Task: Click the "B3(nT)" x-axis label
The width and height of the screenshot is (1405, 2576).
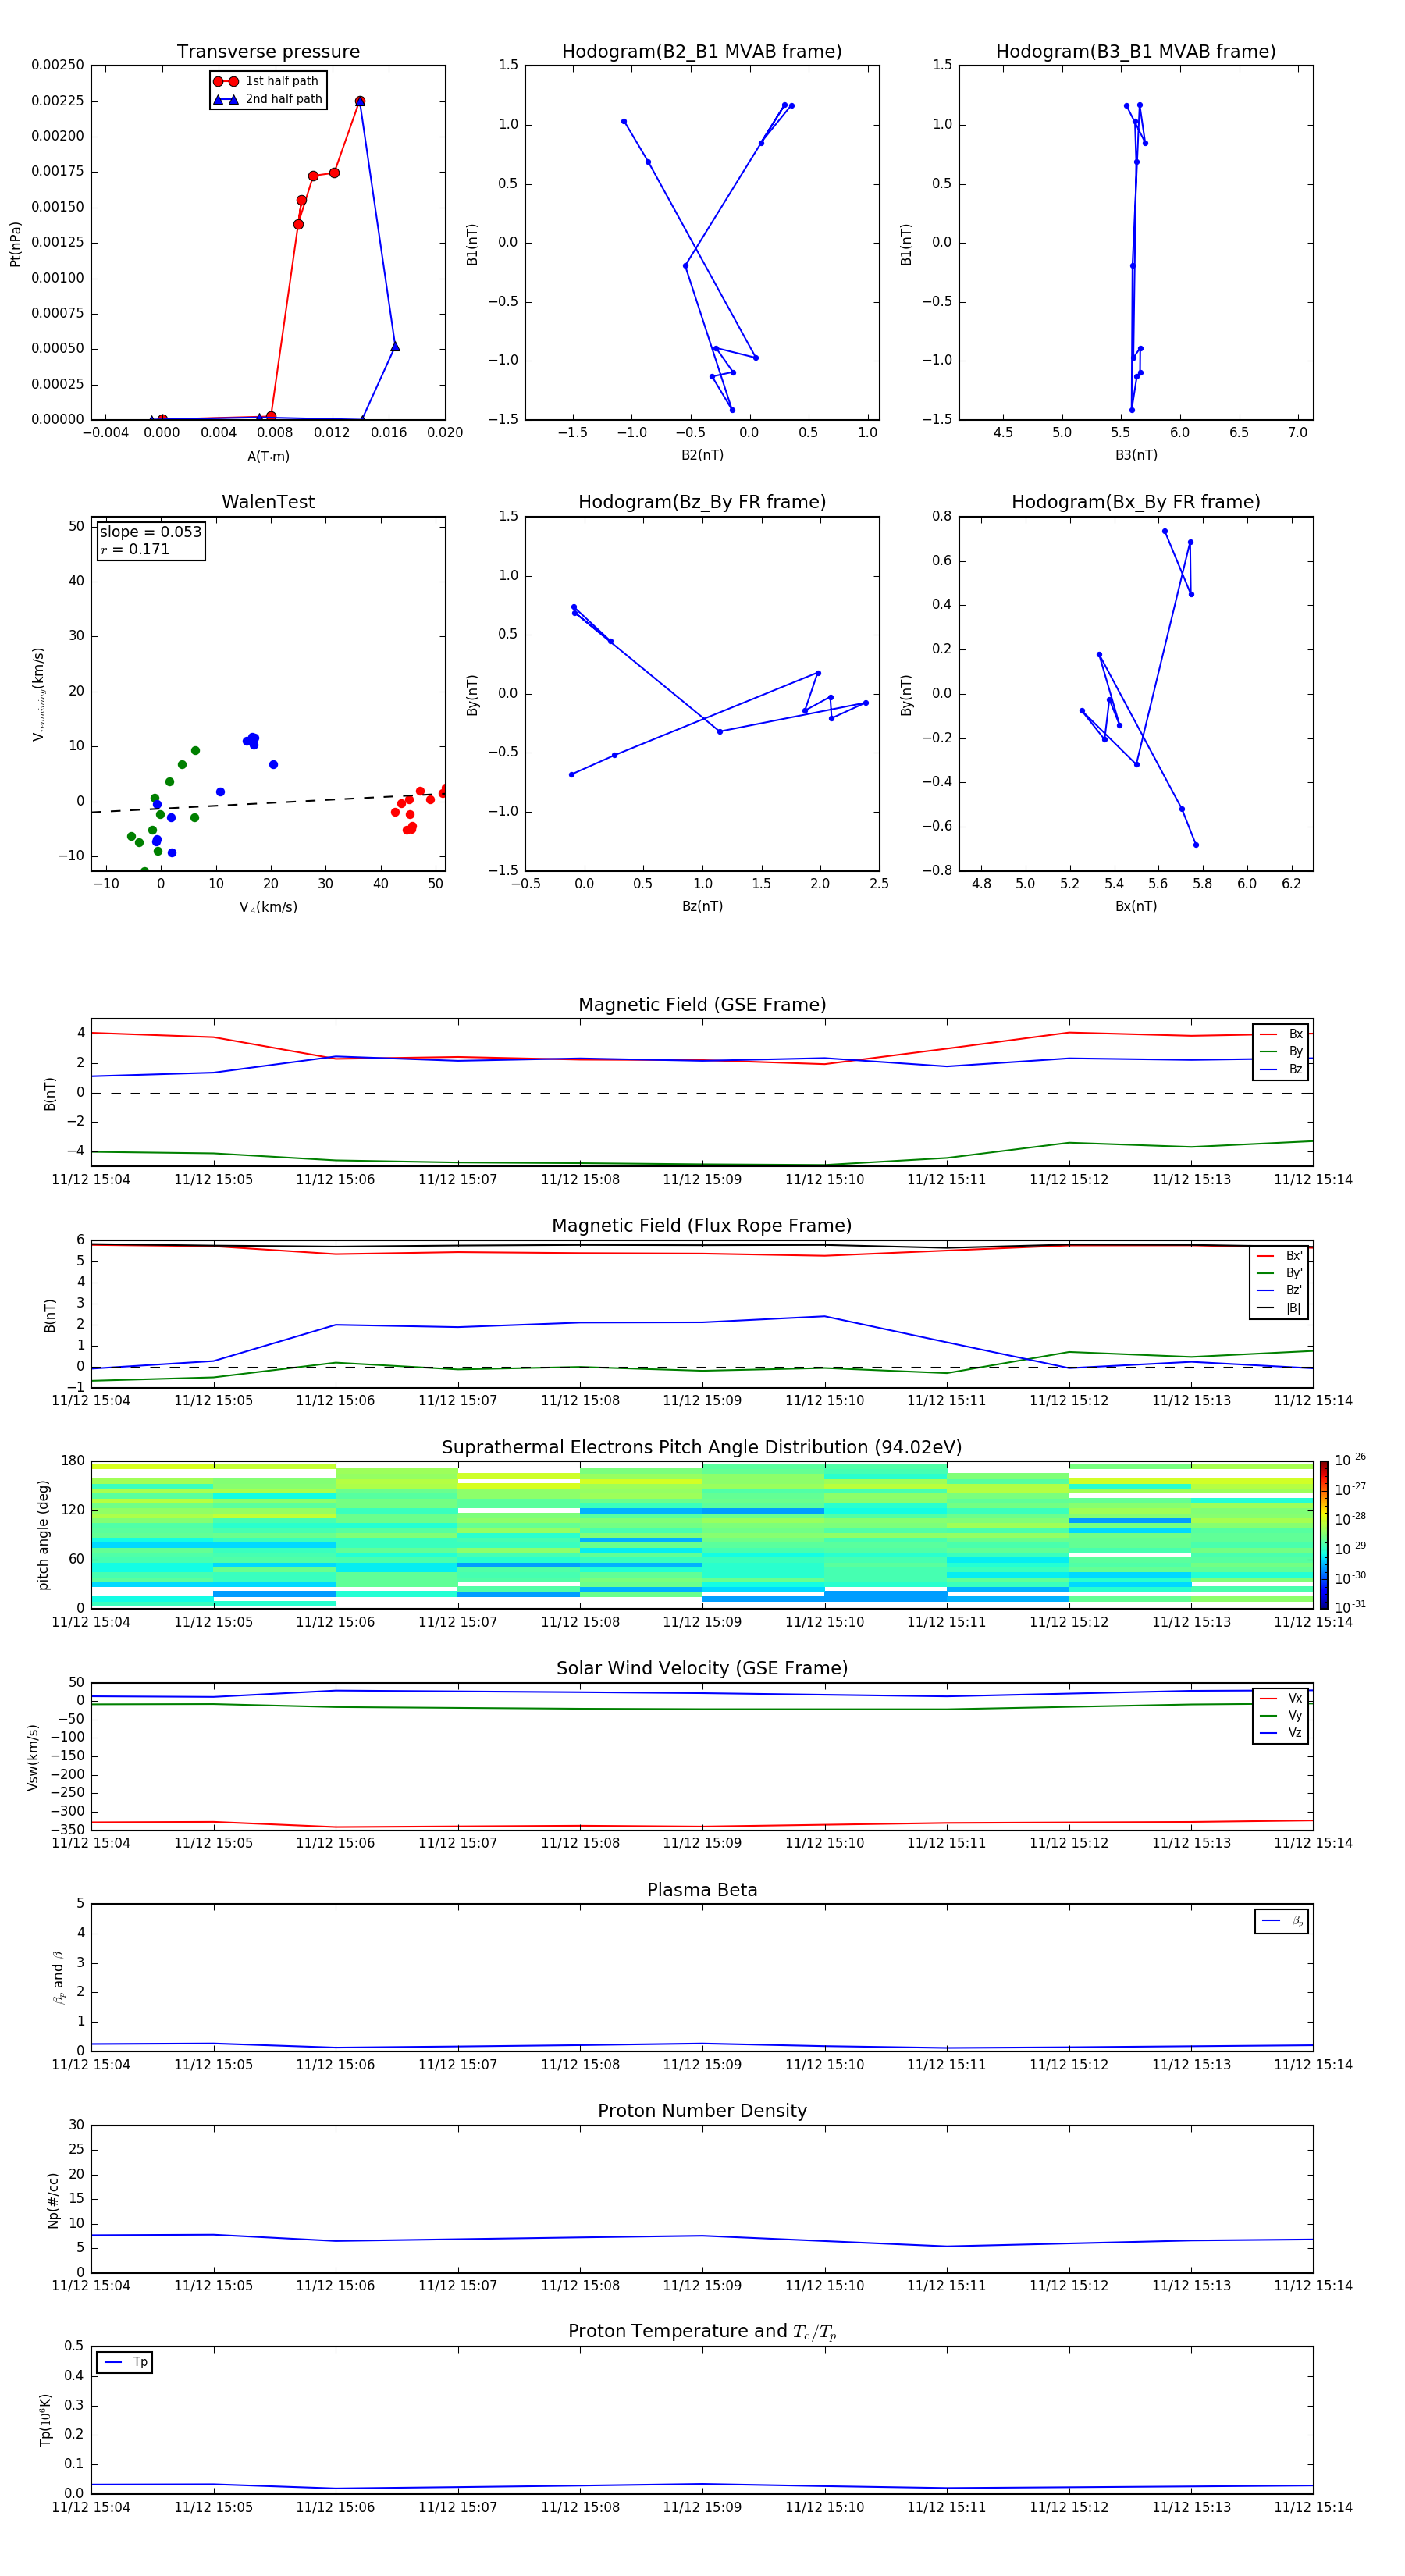Action: tap(1136, 455)
